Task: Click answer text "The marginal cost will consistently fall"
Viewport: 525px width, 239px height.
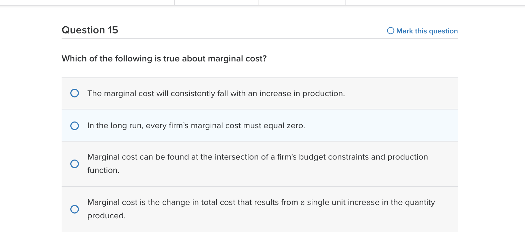Action: coord(216,93)
